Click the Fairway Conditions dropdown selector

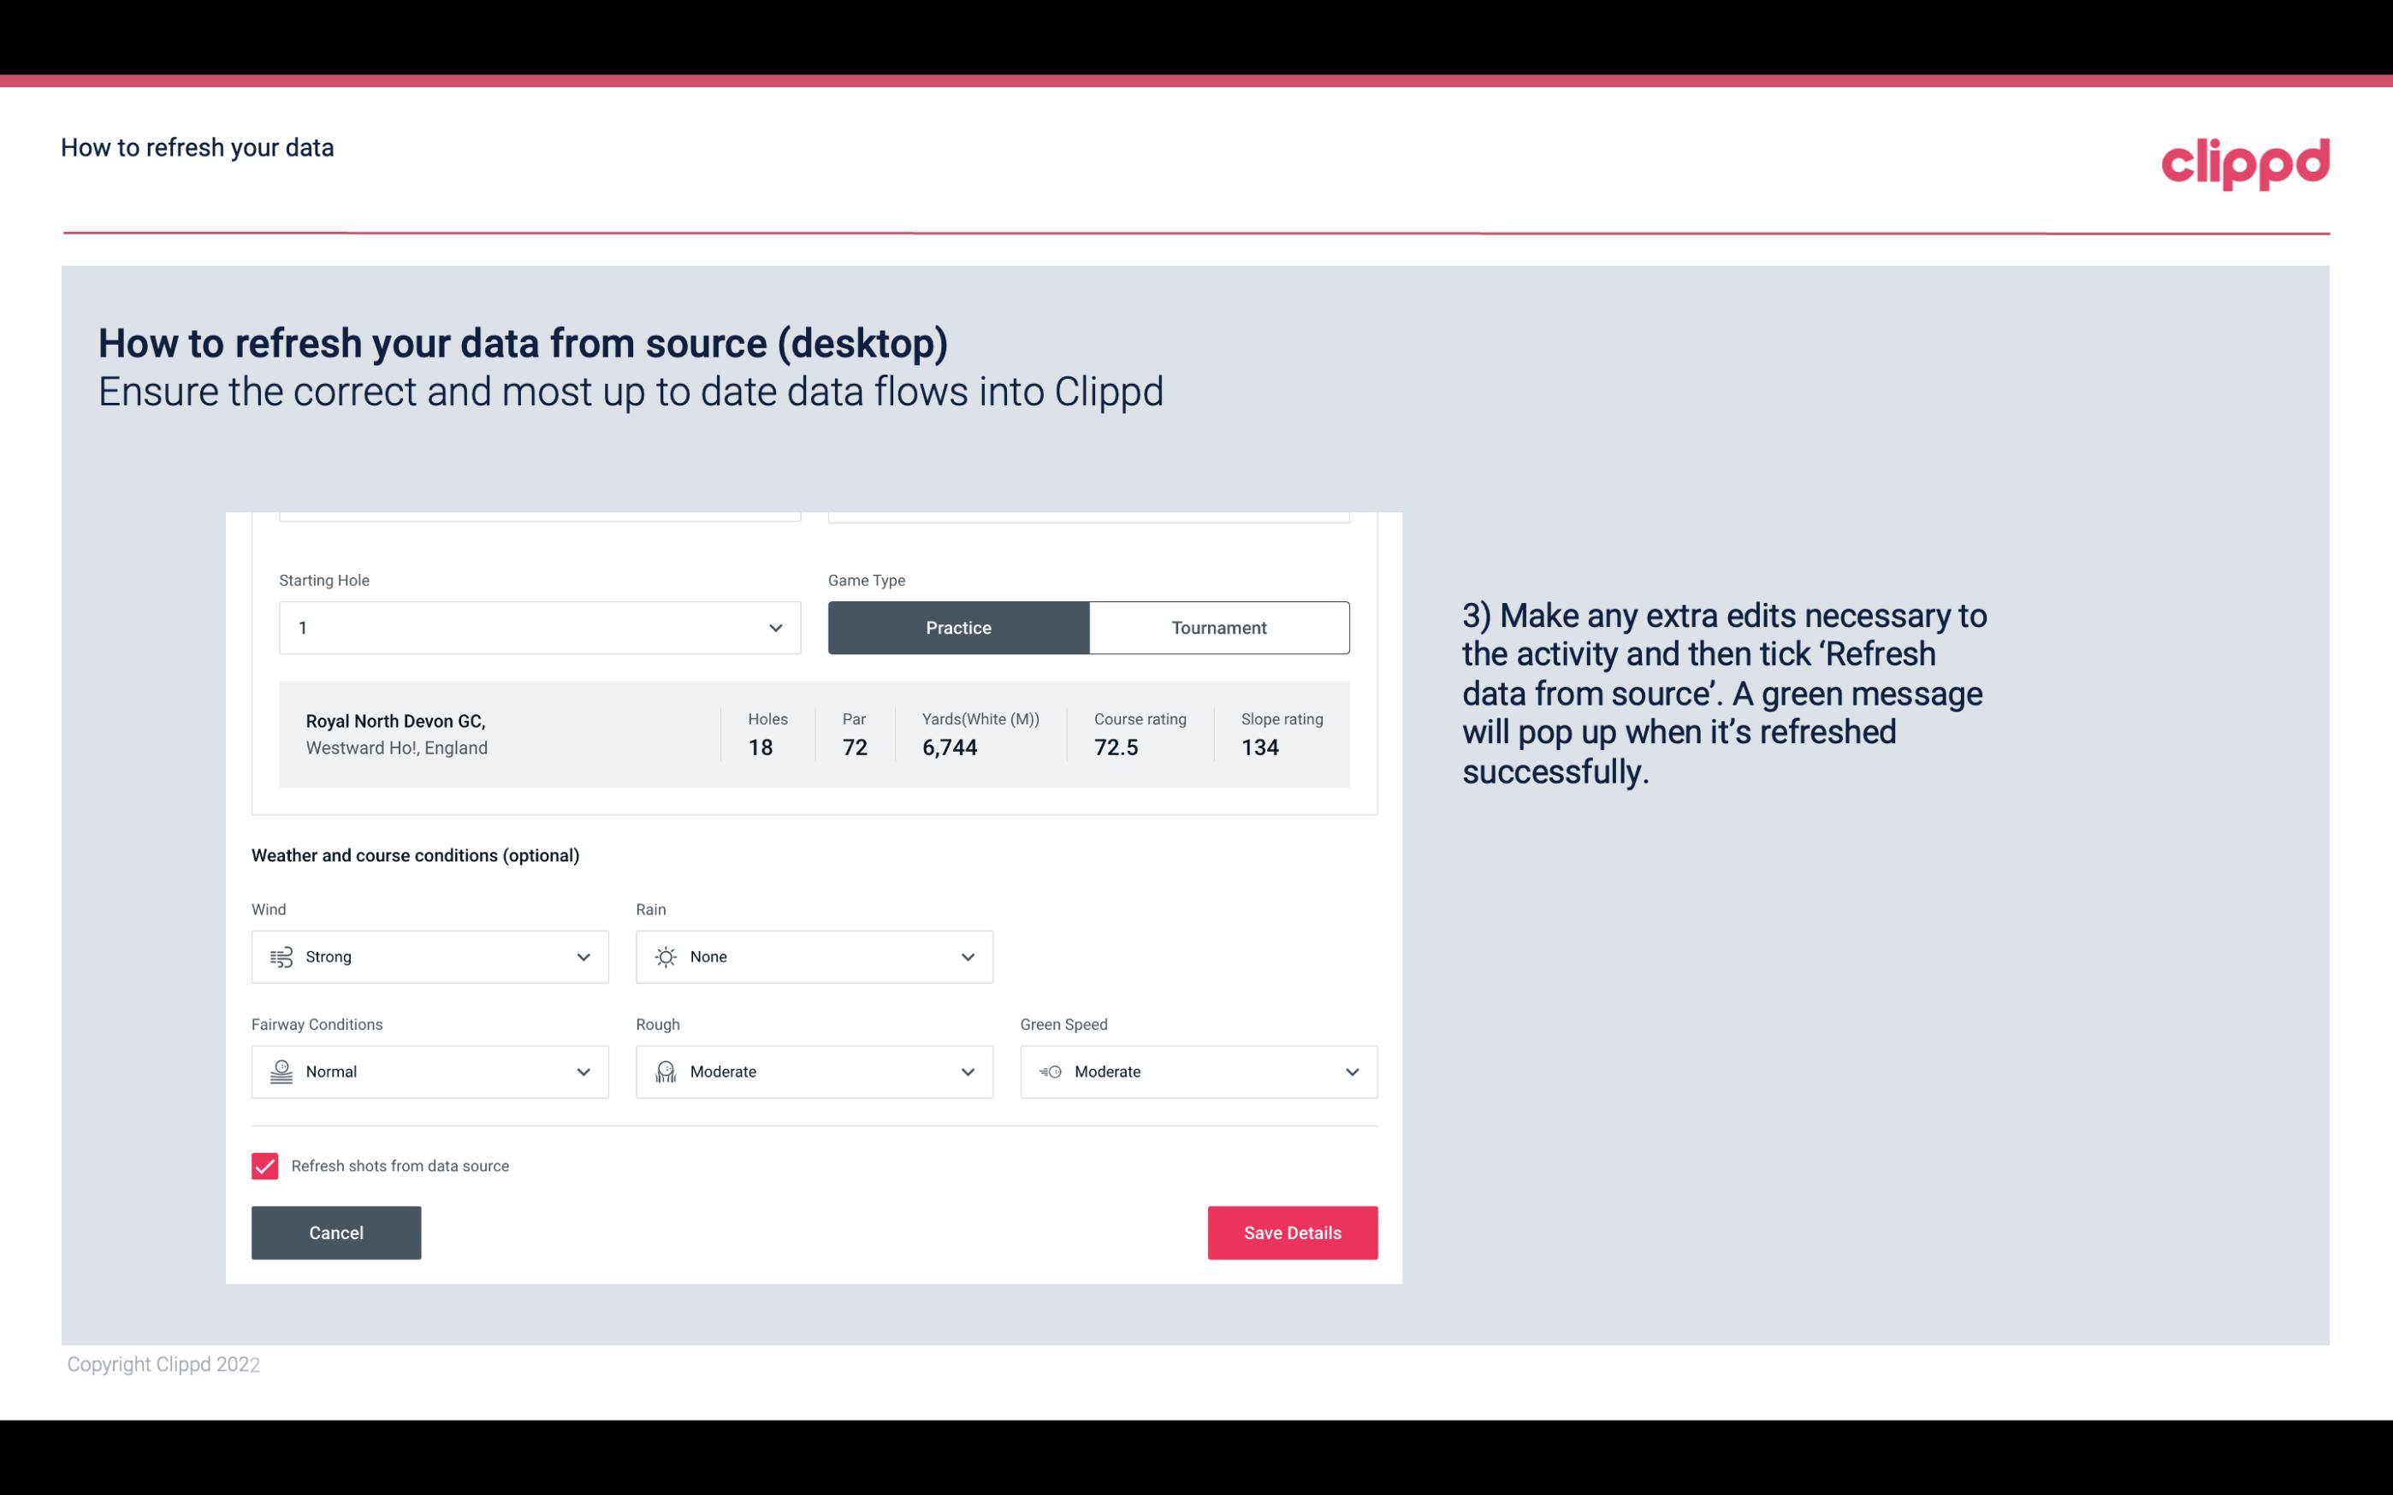point(429,1070)
